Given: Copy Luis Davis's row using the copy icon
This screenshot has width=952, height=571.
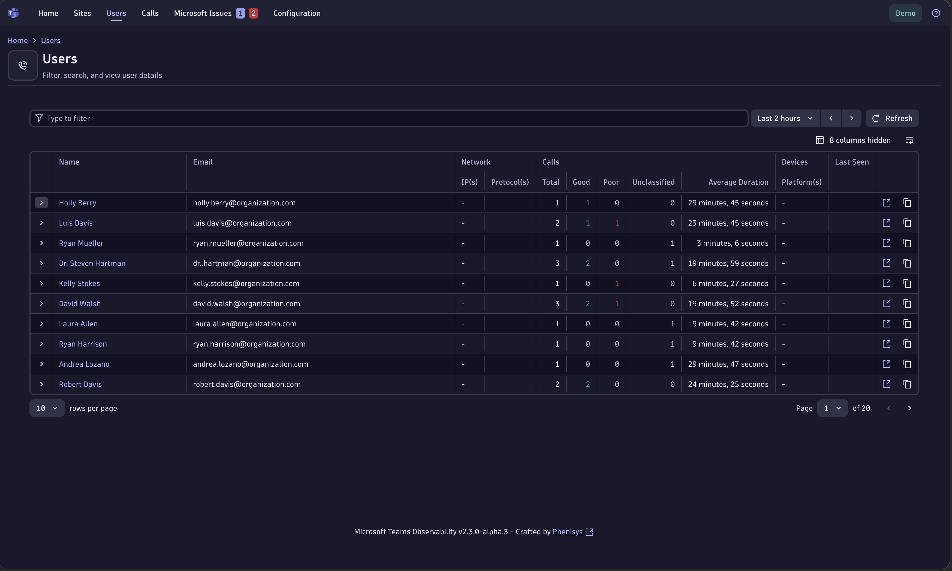Looking at the screenshot, I should (907, 223).
